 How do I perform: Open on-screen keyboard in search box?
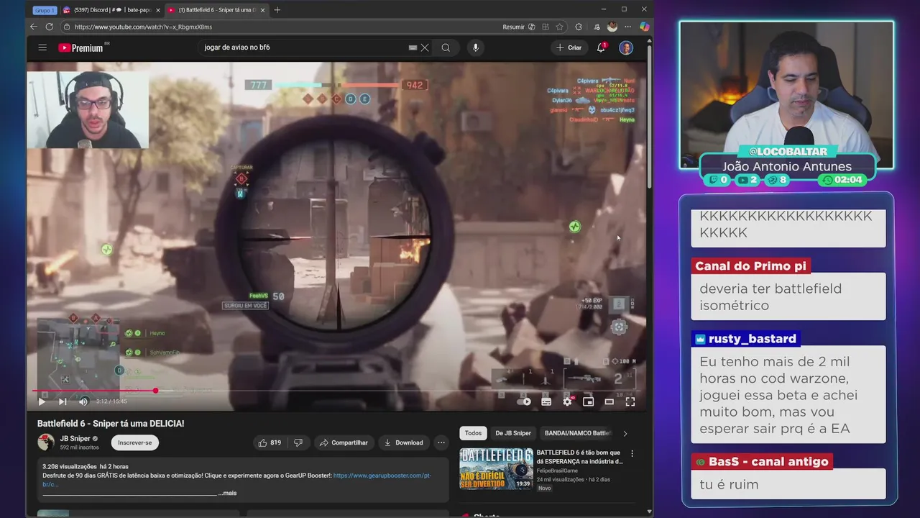point(413,47)
